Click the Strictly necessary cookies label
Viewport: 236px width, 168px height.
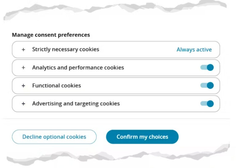click(x=66, y=49)
